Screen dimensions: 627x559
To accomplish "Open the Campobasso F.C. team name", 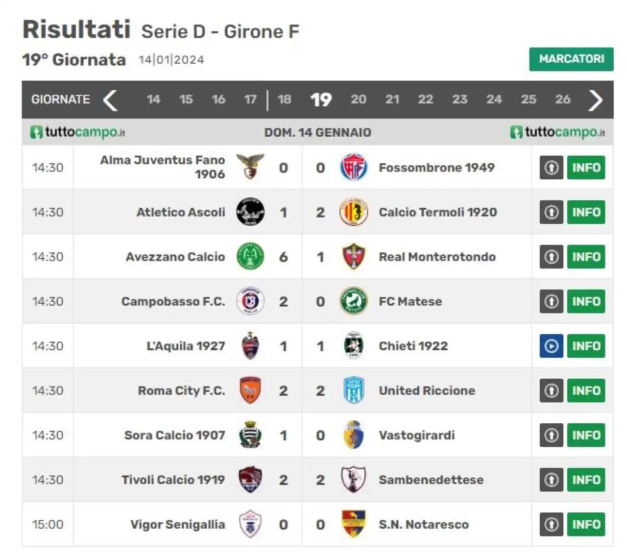I will click(173, 301).
